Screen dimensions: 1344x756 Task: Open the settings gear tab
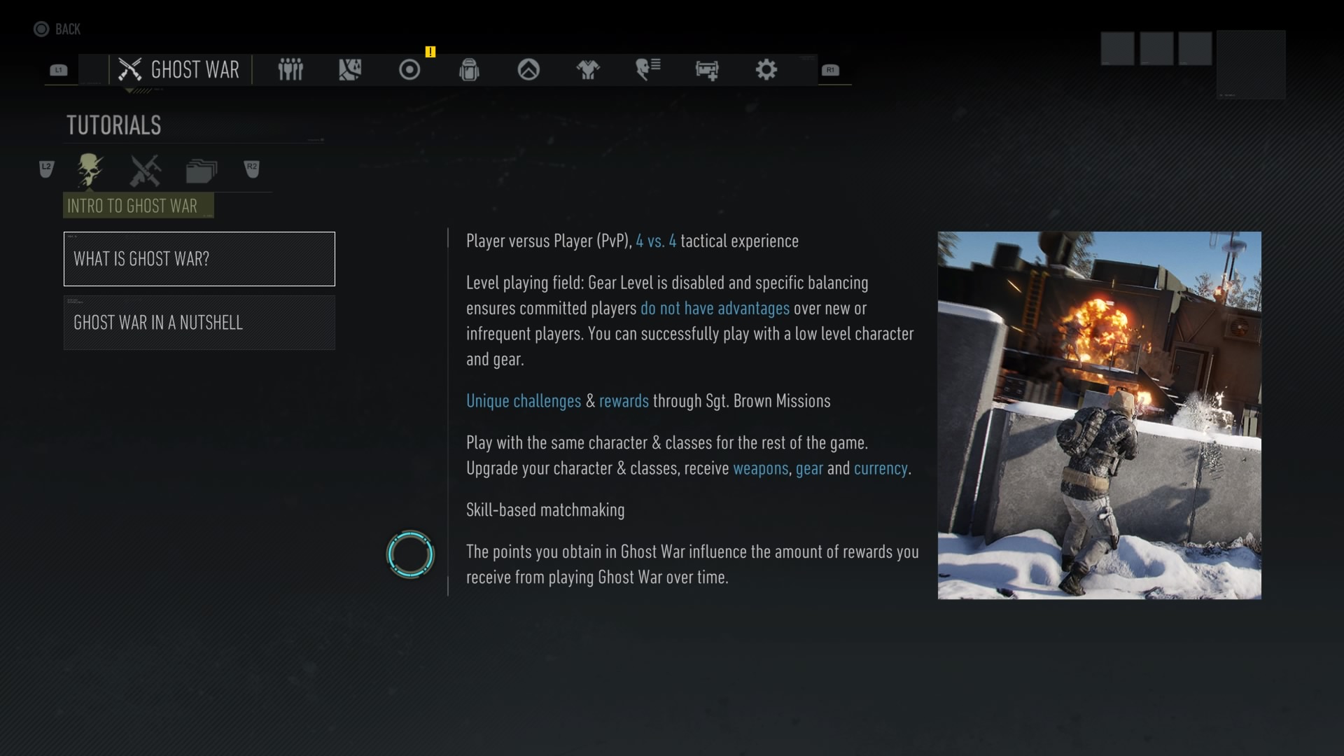pos(766,69)
